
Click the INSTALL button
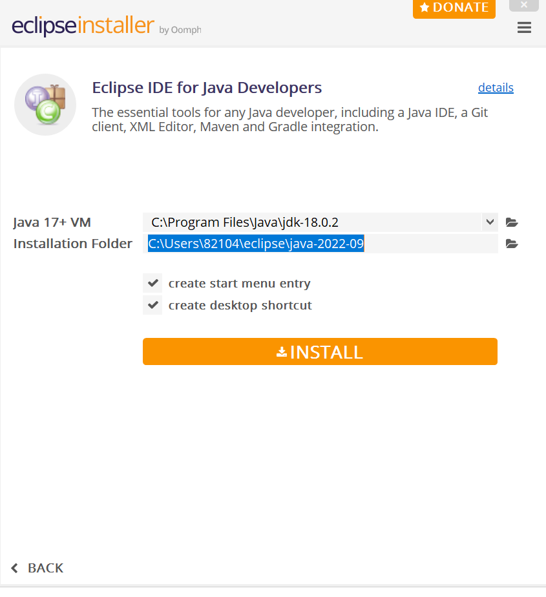(x=320, y=351)
